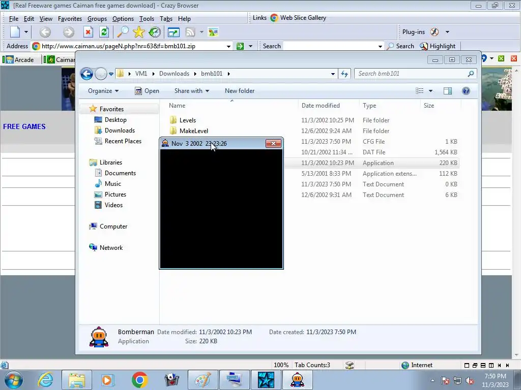This screenshot has width=521, height=390.
Task: Sort by Date modified column header
Action: tap(321, 106)
